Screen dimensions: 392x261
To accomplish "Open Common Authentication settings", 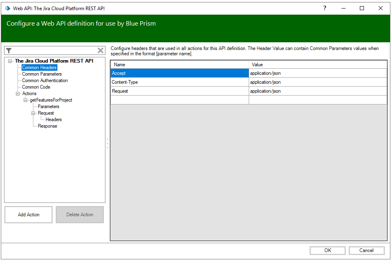I will (45, 80).
